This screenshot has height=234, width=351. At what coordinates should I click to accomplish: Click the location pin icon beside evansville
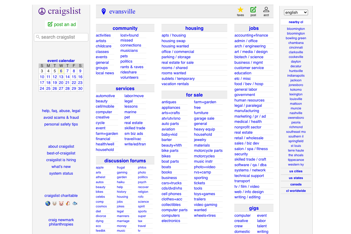(103, 12)
